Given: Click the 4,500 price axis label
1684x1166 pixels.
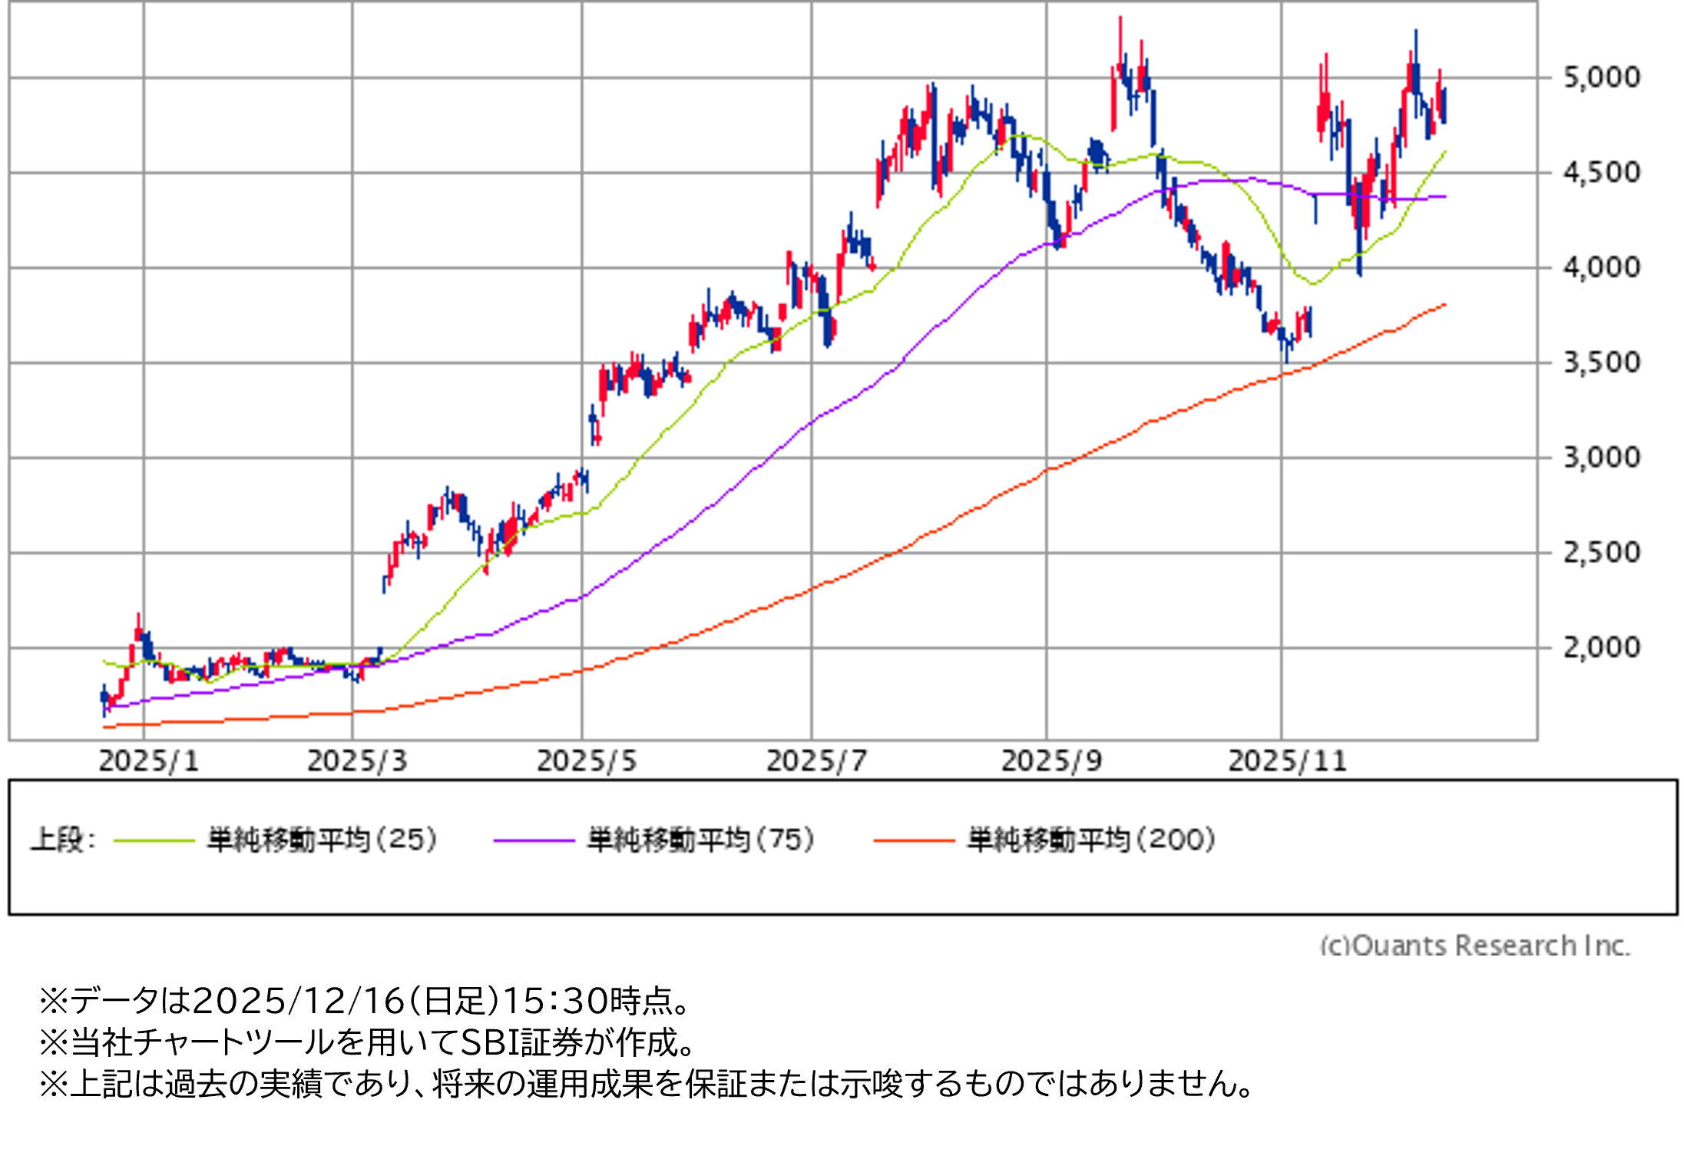Looking at the screenshot, I should coord(1601,173).
